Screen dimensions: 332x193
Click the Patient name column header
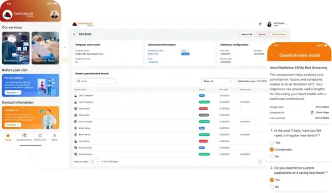tap(80, 90)
